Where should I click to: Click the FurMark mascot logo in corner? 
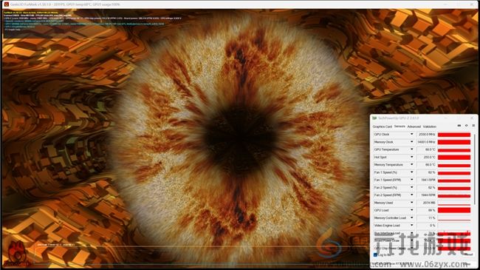pos(17,254)
